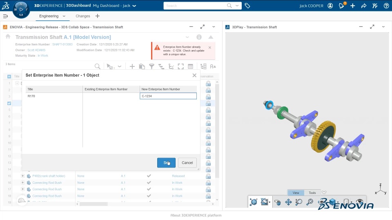Click the insert plus icon in ENOVIA toolbar
392x220 pixels.
(132, 66)
